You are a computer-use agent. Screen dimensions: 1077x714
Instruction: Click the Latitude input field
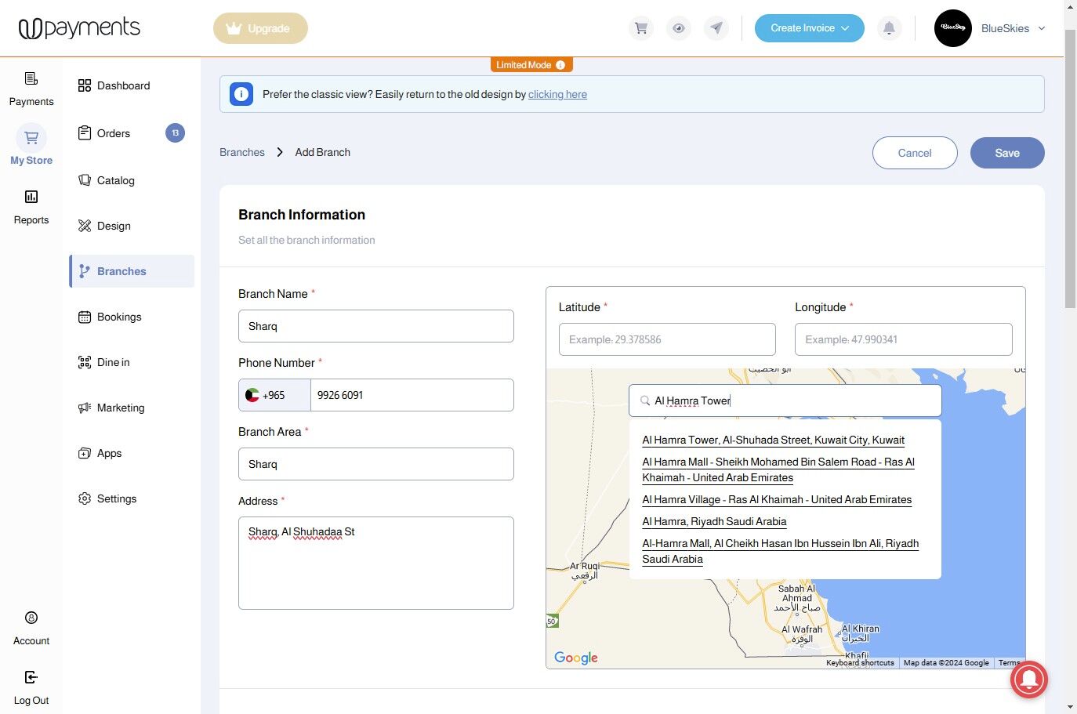pyautogui.click(x=667, y=339)
